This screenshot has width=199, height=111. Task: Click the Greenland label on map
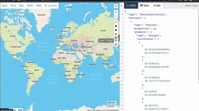click(41, 15)
